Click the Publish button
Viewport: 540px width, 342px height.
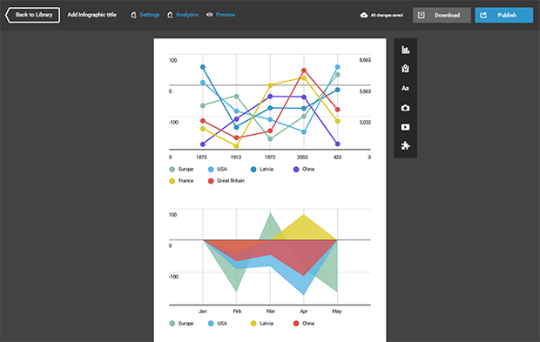coord(503,15)
